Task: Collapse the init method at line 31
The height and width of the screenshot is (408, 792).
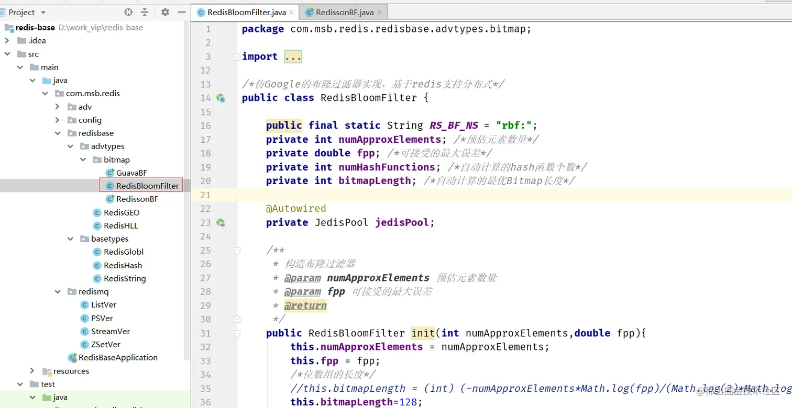Action: tap(237, 333)
